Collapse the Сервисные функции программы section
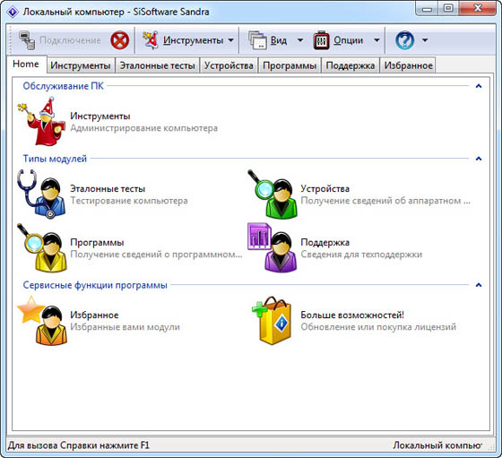This screenshot has width=502, height=458. 479,285
